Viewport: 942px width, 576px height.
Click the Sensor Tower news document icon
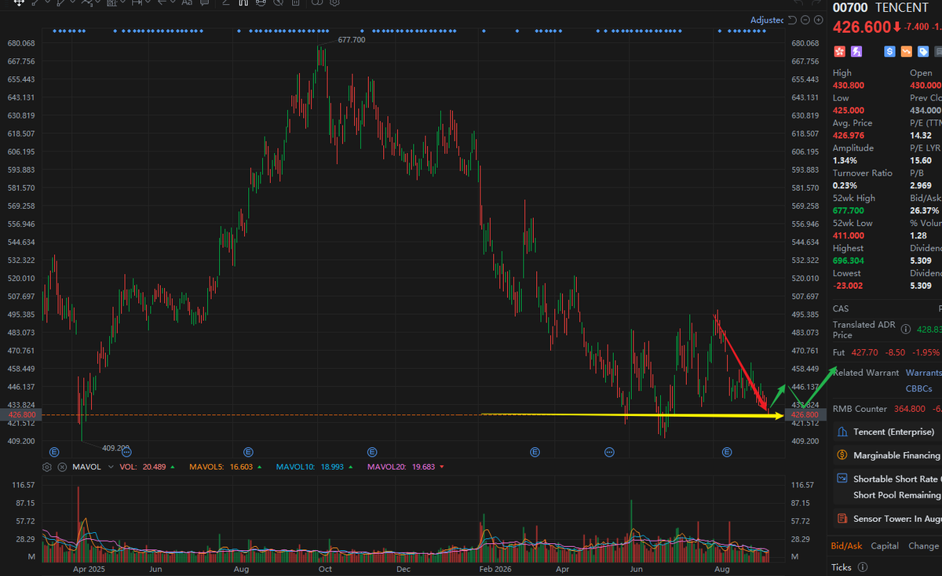pos(842,519)
